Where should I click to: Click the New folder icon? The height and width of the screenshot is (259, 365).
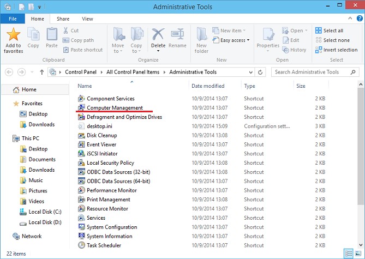tap(201, 39)
